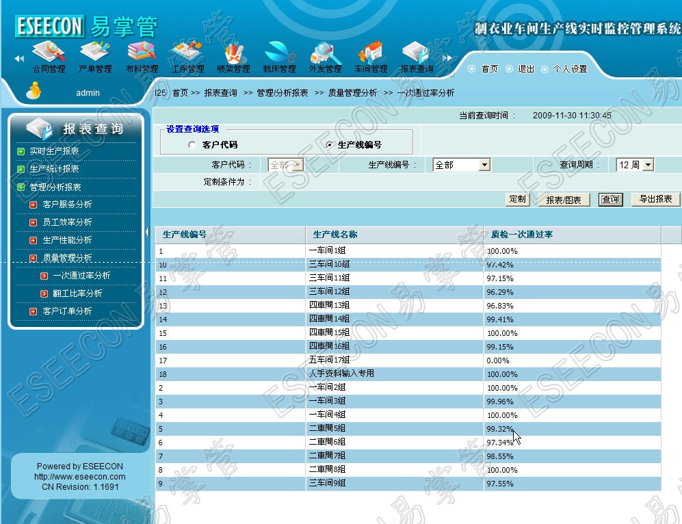Screen dimensions: 682x524
Task: Select the 生产线编号 radio button
Action: (x=330, y=145)
